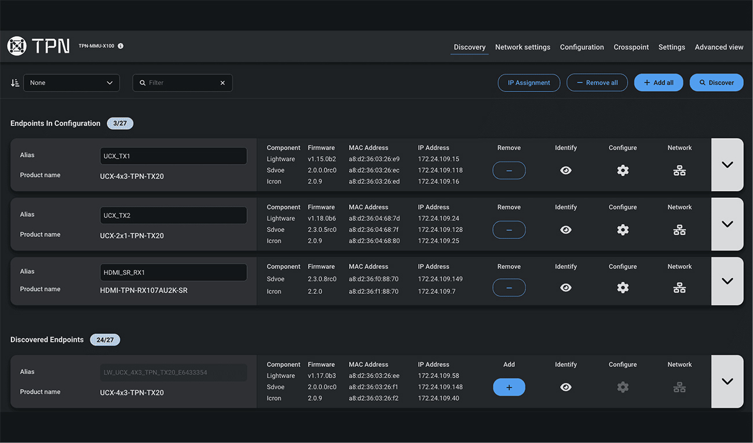The height and width of the screenshot is (443, 753).
Task: Click the info icon beside TPN-MMU-X100
Action: click(x=120, y=46)
